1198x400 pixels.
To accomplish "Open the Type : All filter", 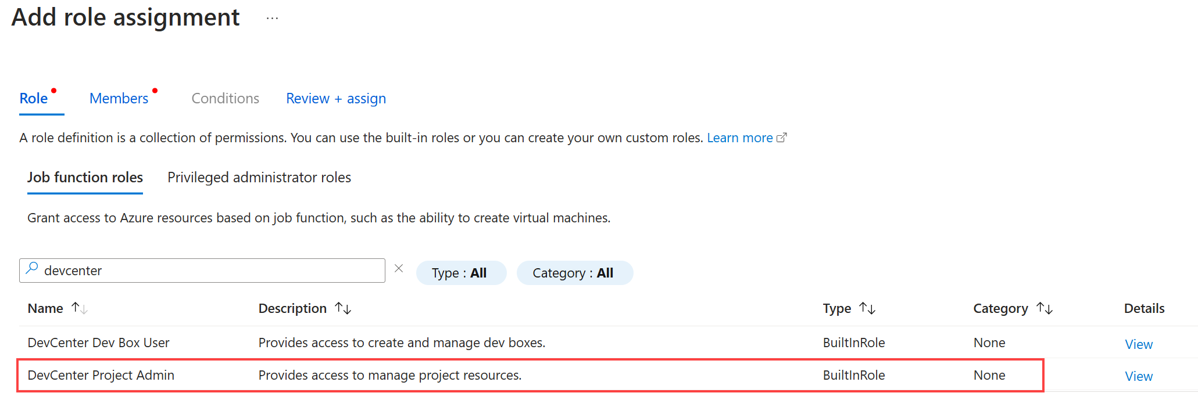I will point(461,273).
